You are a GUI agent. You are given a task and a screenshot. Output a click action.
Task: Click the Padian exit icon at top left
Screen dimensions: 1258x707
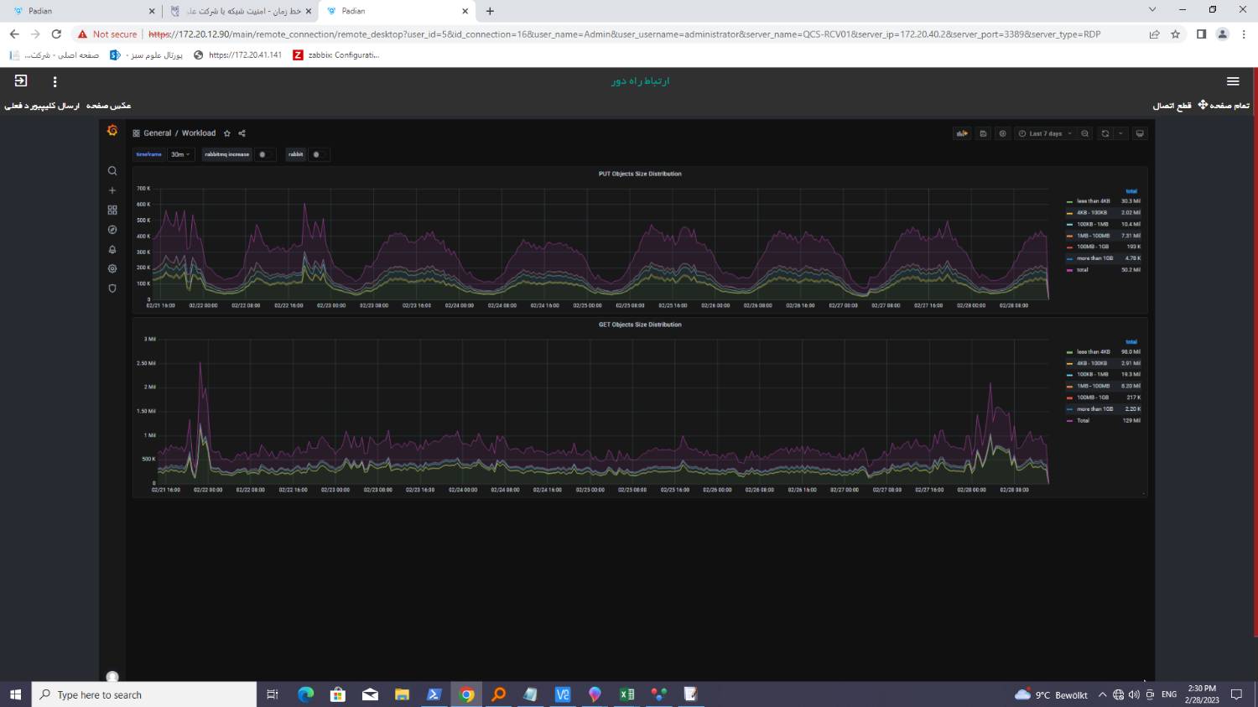point(21,81)
